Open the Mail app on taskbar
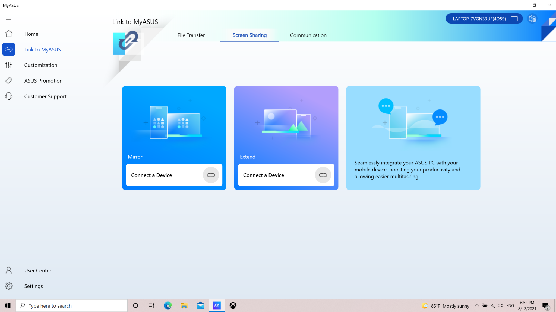This screenshot has width=556, height=312. coord(200,305)
